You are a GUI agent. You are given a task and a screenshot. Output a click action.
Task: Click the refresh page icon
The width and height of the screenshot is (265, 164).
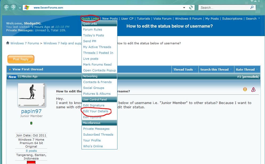tap(191, 7)
